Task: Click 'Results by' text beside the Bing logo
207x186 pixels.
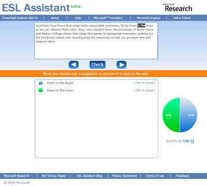Action: 174,141
